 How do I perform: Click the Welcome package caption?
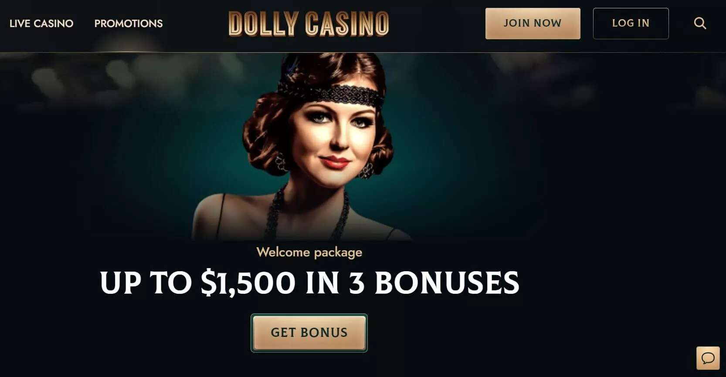(309, 252)
